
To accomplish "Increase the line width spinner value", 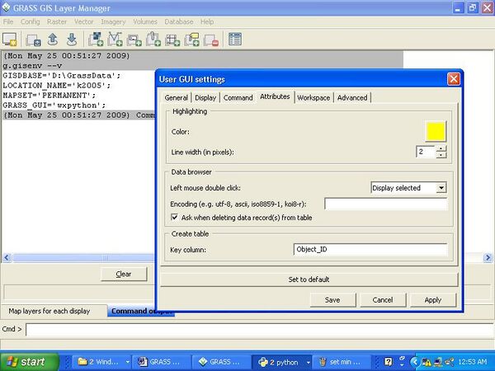I will [441, 148].
